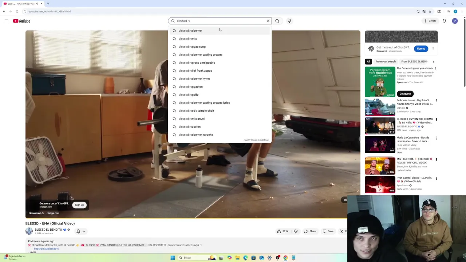Select the 'All' filter chip
The image size is (466, 262).
pos(368,61)
